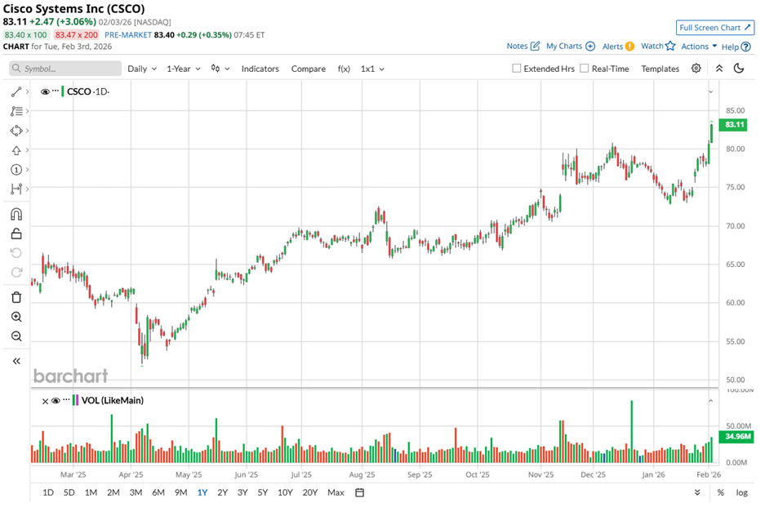Image resolution: width=765 pixels, height=507 pixels.
Task: Open VOL indicator more options dots
Action: (66, 400)
